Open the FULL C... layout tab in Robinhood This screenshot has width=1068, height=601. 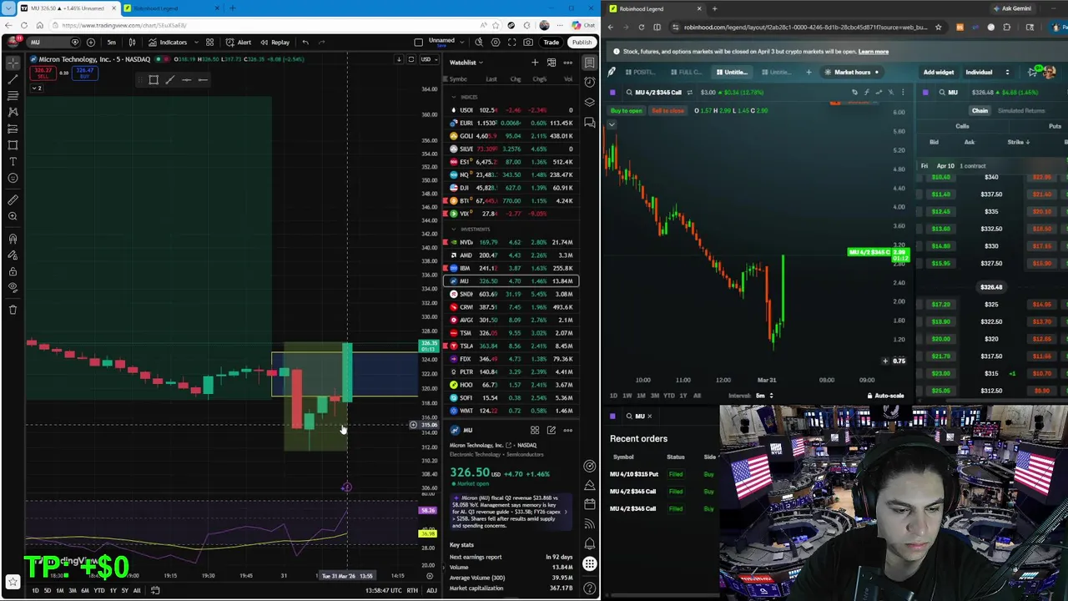[686, 72]
